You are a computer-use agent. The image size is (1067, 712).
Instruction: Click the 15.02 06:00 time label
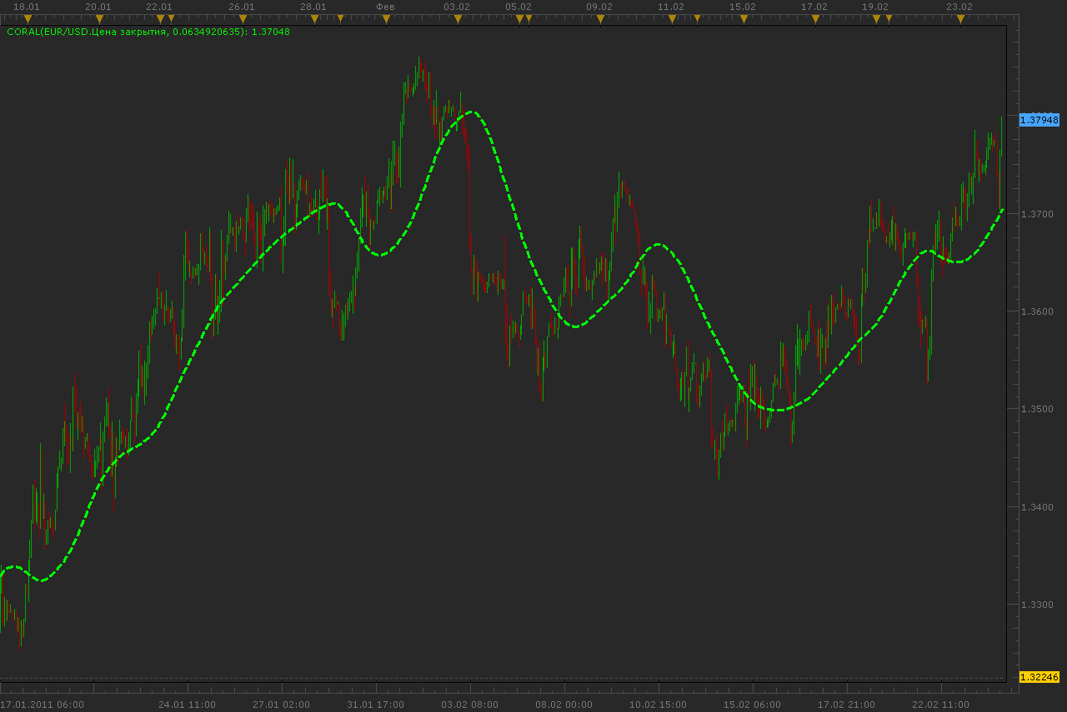pyautogui.click(x=753, y=705)
